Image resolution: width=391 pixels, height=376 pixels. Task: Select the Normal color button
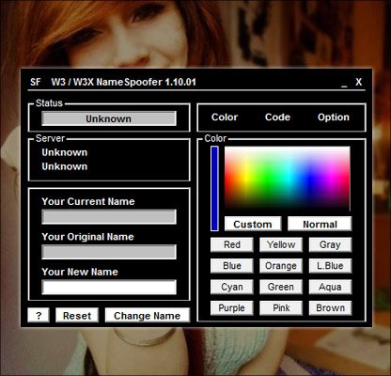(x=320, y=224)
